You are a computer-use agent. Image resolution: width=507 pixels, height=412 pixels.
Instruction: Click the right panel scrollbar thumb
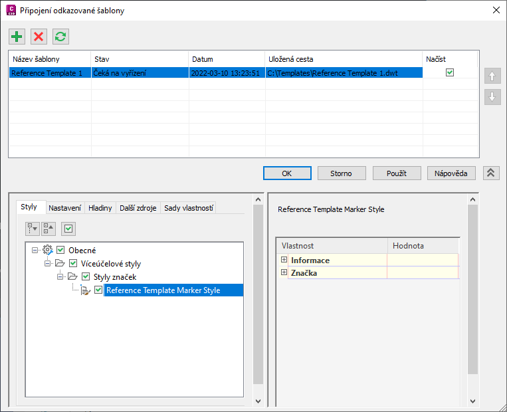[x=472, y=289]
